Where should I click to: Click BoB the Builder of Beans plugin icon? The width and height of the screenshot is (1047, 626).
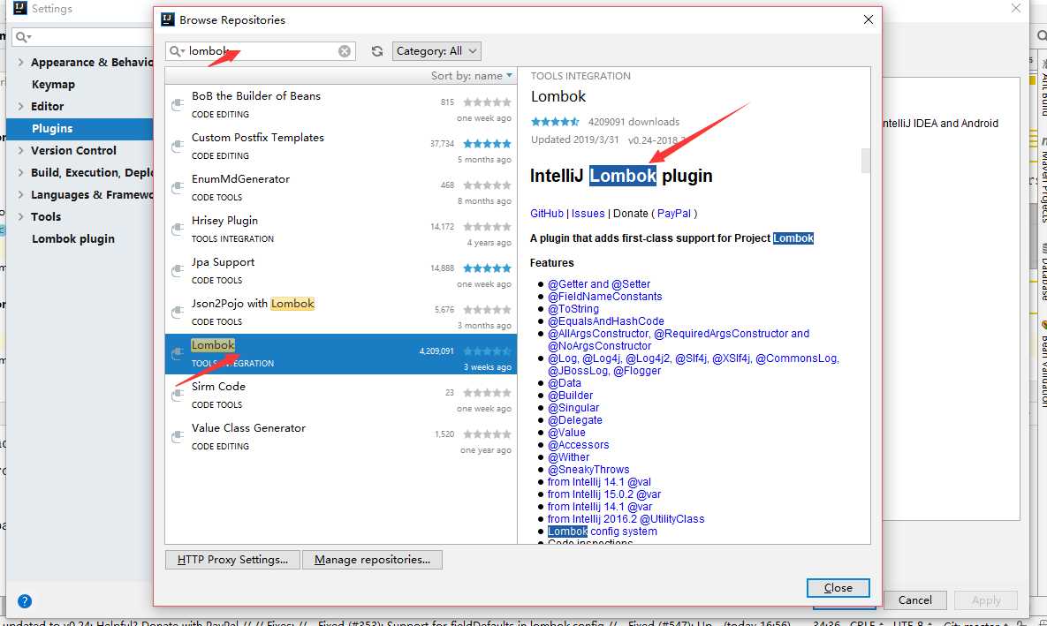(178, 105)
